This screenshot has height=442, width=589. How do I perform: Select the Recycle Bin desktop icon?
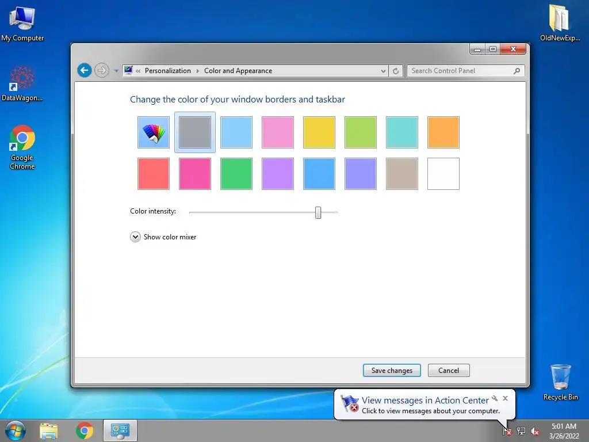tap(560, 382)
